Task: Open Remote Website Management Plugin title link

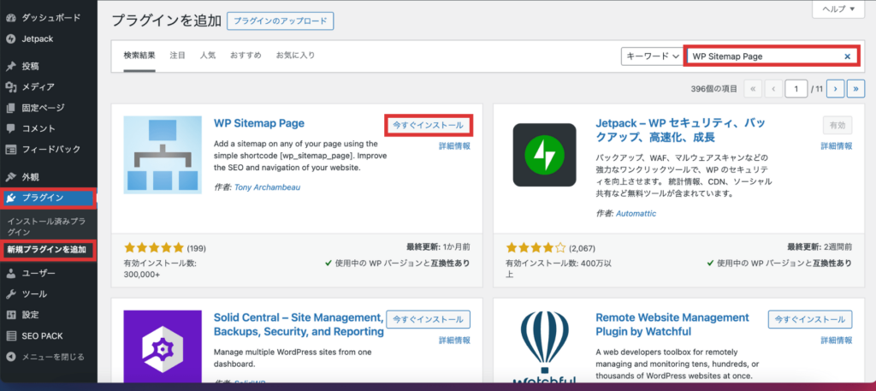Action: click(x=672, y=324)
